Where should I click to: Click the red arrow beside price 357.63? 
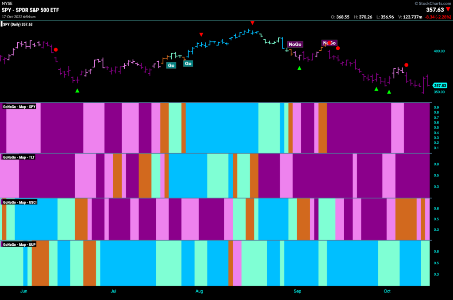(x=448, y=10)
